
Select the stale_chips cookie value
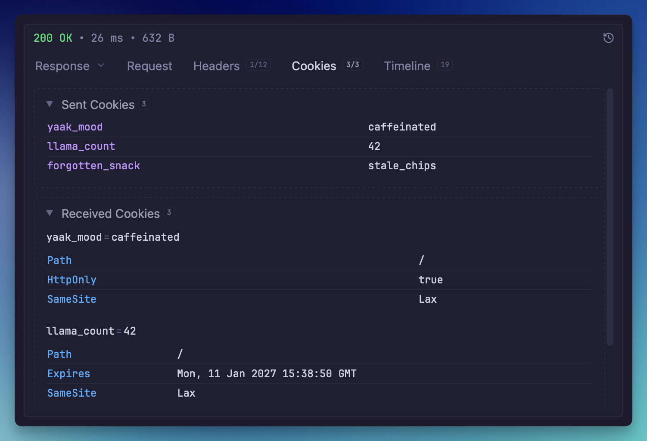point(401,166)
